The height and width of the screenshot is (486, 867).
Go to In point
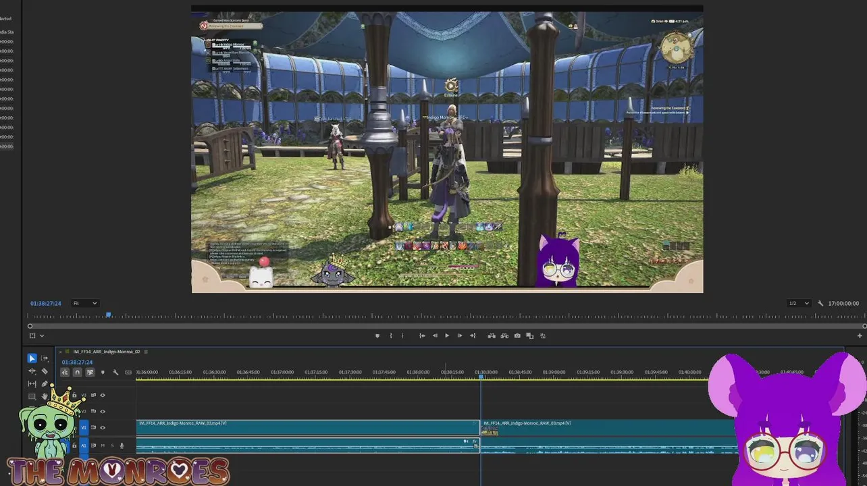coord(422,335)
